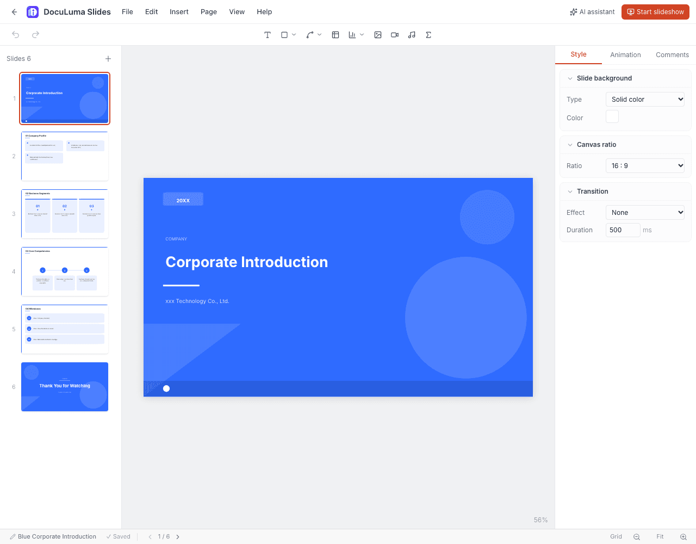Viewport: 696px width, 544px height.
Task: Go to the previous slide arrow
Action: pos(150,537)
